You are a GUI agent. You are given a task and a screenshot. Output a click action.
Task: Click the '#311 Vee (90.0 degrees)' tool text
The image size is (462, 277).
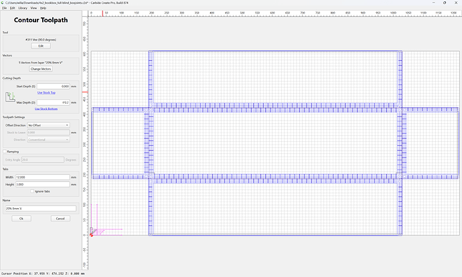tap(41, 39)
